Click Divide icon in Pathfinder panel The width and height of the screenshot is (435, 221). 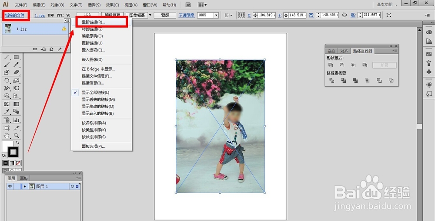(332, 81)
